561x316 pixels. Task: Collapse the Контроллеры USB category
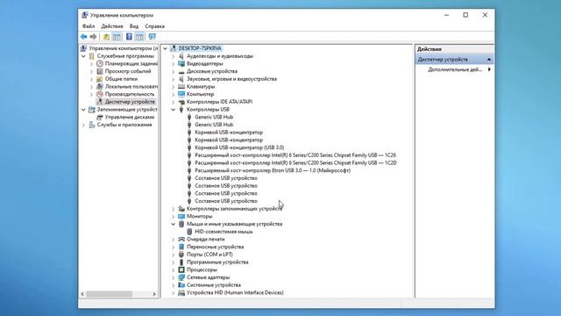coord(174,110)
